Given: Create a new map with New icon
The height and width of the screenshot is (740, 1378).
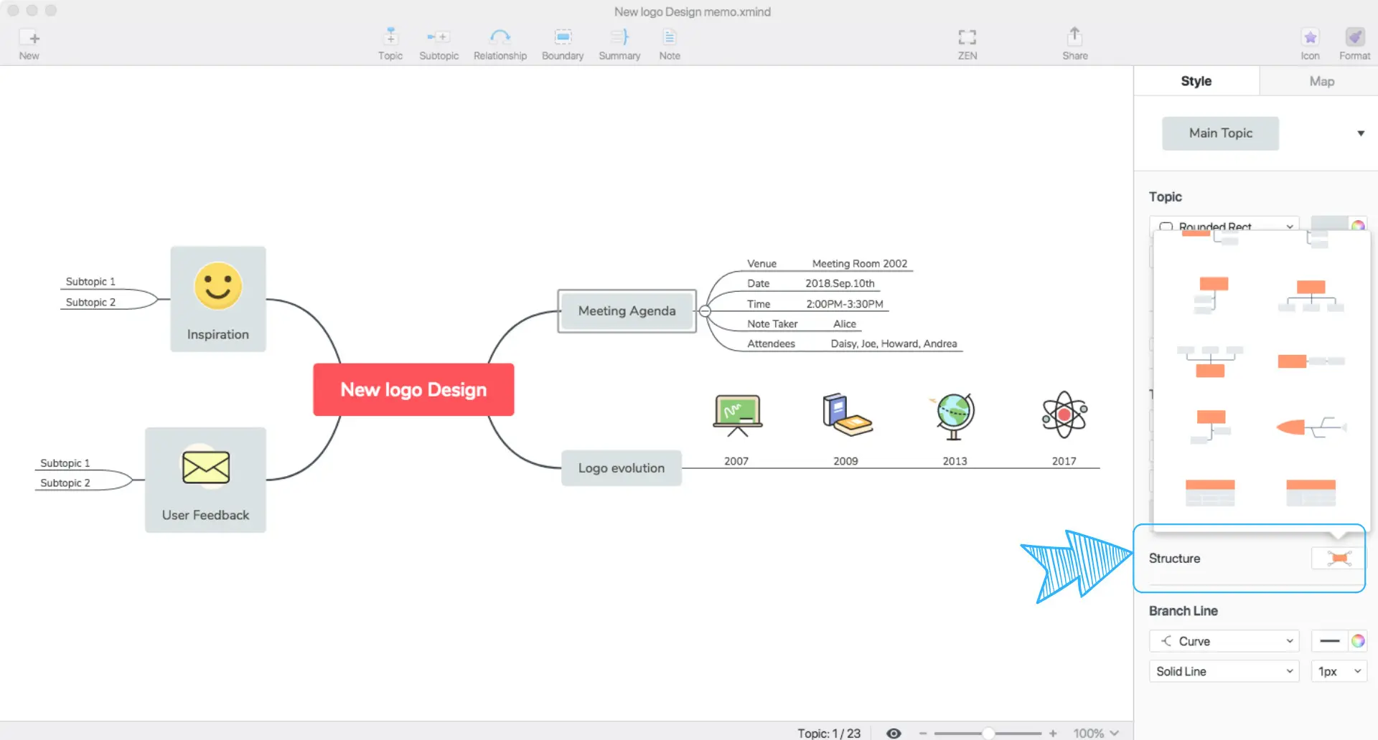Looking at the screenshot, I should point(29,44).
